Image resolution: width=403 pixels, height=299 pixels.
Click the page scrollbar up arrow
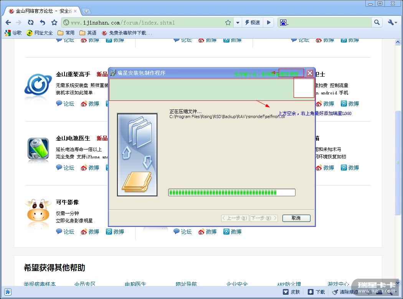tap(398, 42)
